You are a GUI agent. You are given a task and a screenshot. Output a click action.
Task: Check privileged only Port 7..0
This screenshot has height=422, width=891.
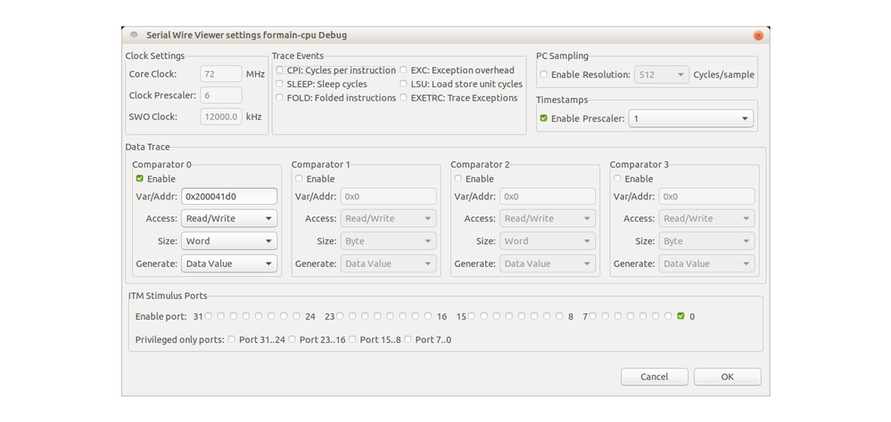(408, 339)
